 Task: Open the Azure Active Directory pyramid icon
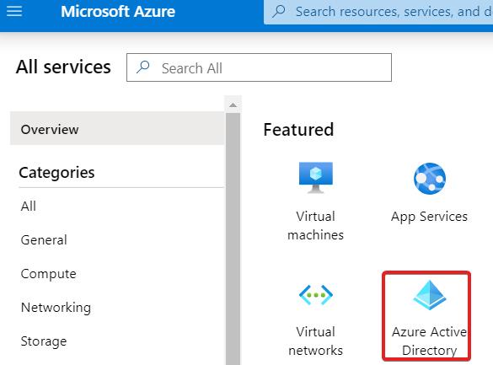click(430, 295)
